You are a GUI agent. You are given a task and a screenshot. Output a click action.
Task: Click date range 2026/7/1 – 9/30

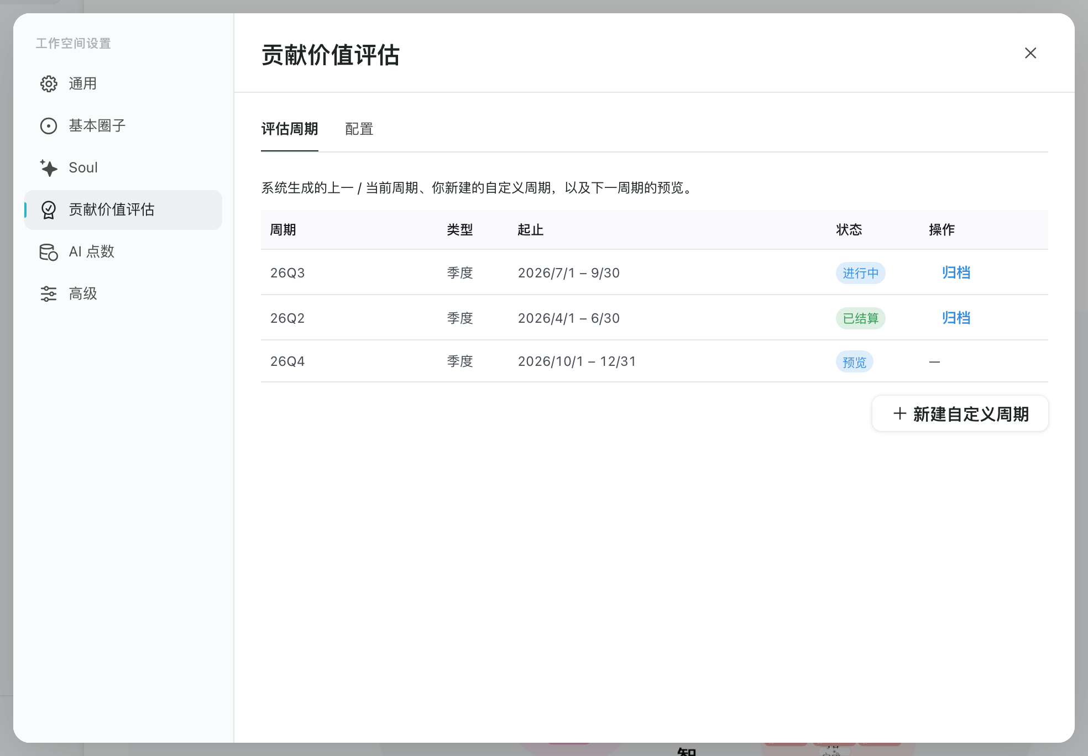point(569,273)
